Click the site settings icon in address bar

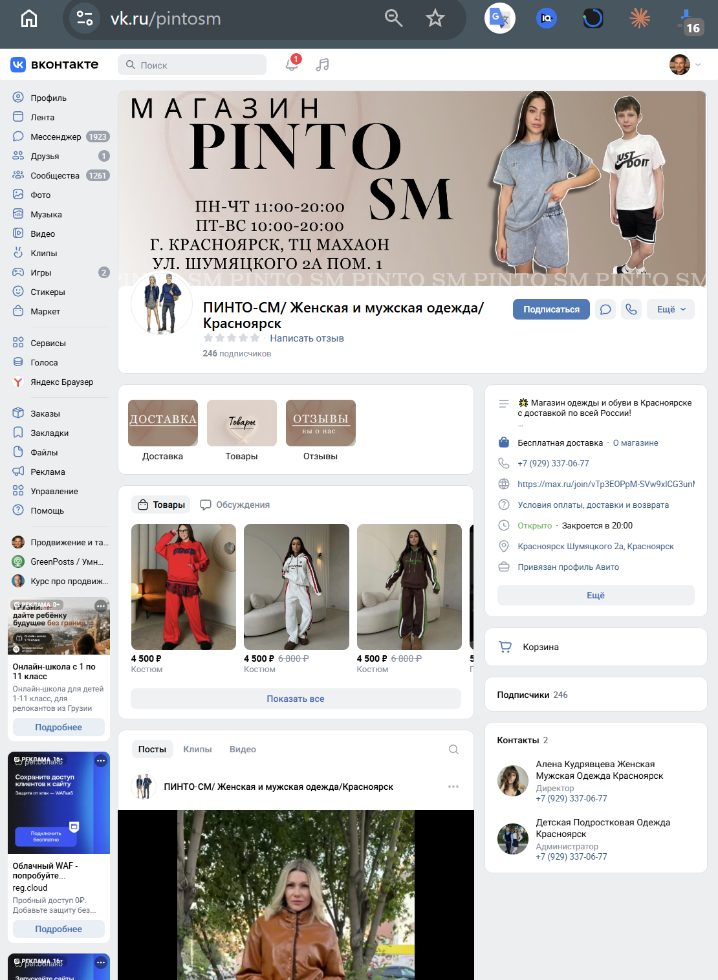click(85, 18)
